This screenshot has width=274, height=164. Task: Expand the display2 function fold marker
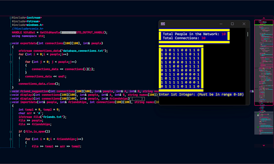(x=10, y=95)
